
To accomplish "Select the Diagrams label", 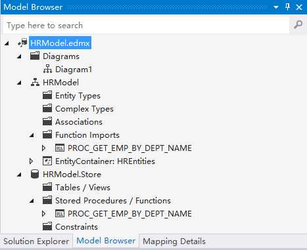I will [61, 56].
